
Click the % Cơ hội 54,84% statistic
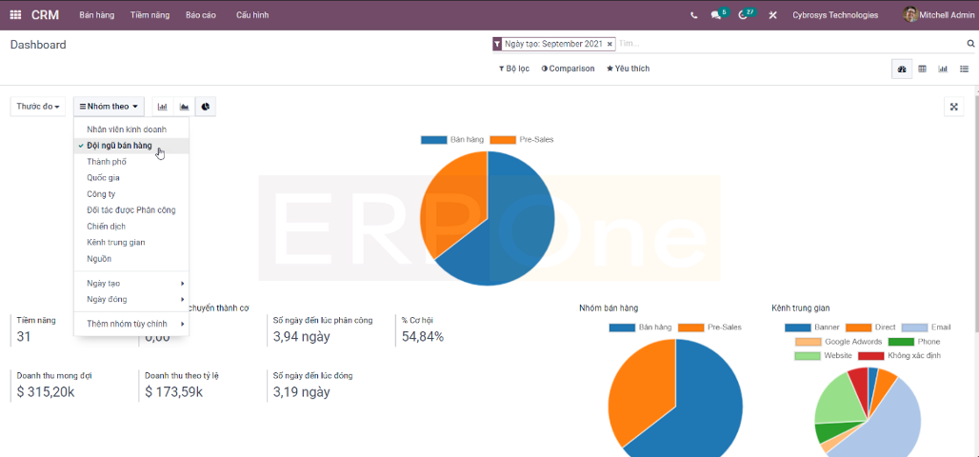tap(424, 329)
